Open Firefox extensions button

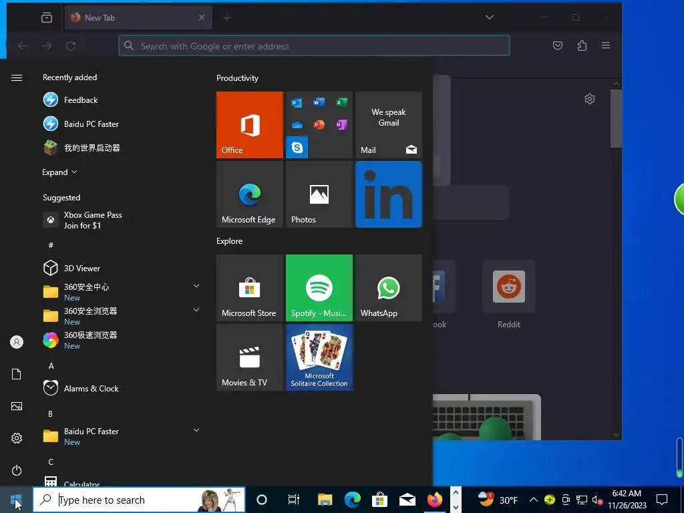[x=582, y=45]
